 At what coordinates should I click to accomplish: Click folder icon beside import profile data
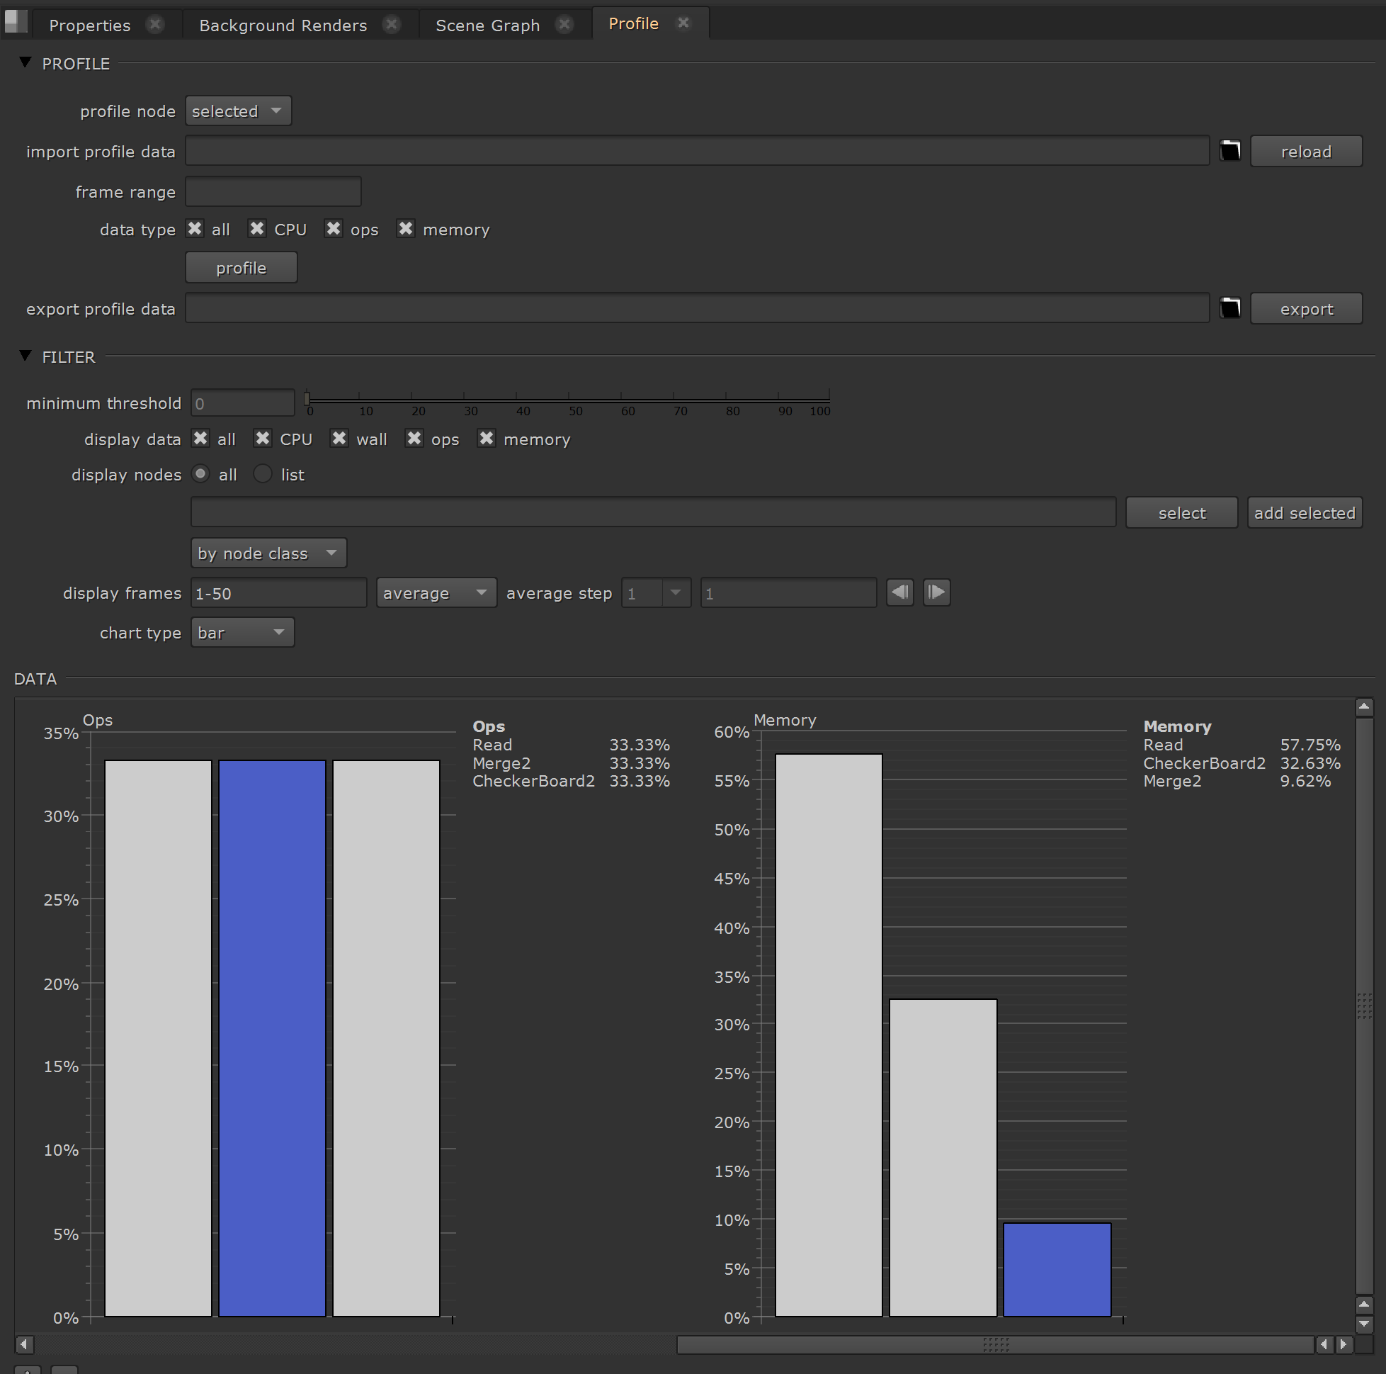point(1229,151)
